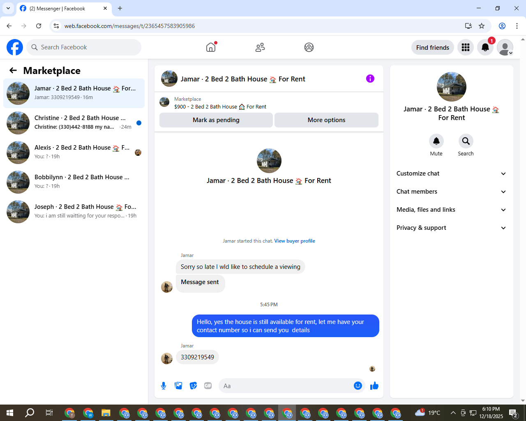Open conversation information purple icon
This screenshot has height=421, width=526.
pos(370,79)
